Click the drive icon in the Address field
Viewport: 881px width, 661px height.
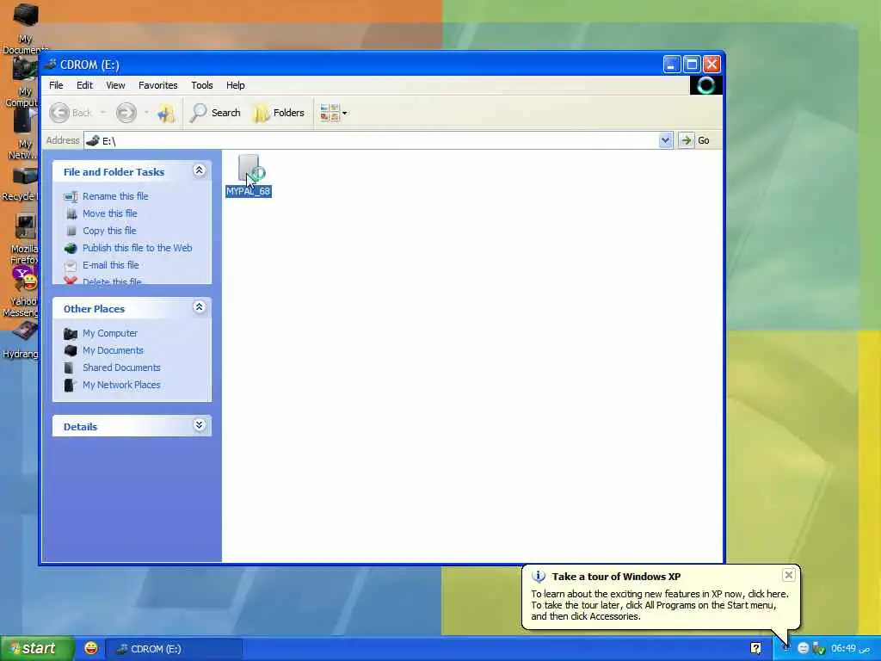(x=93, y=140)
